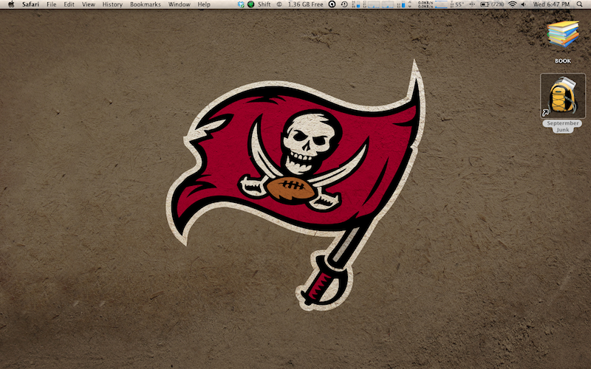Click the green globe menu bar icon
This screenshot has height=369, width=591.
(250, 4)
